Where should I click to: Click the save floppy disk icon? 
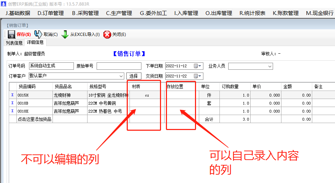tap(11, 34)
